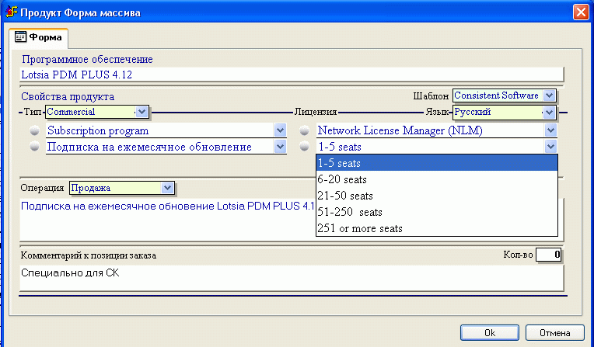Image resolution: width=594 pixels, height=347 pixels.
Task: Toggle radio next to Подписка на ежемесячное обновление
Action: [x=34, y=147]
